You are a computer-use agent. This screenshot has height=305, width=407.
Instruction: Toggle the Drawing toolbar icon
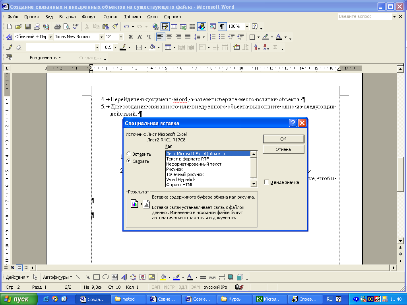tap(202, 27)
